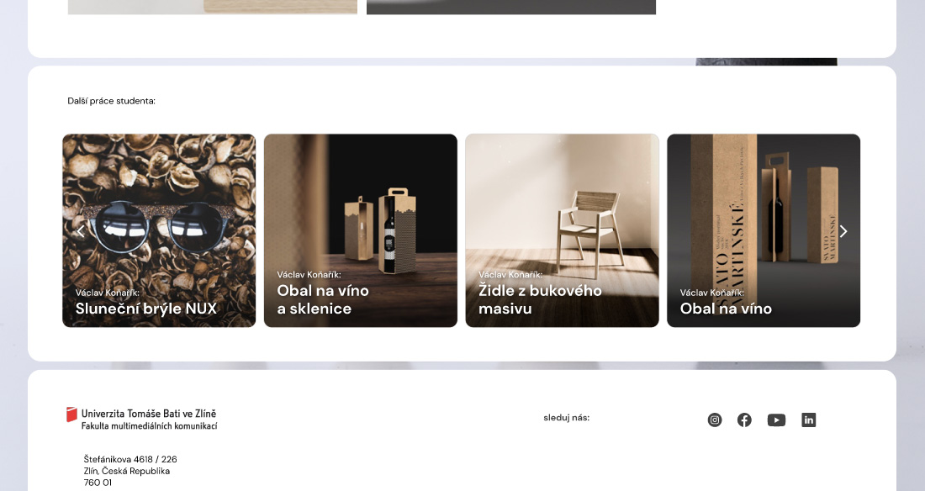Open the Sluneční brýle NUX project card
925x491 pixels.
159,230
